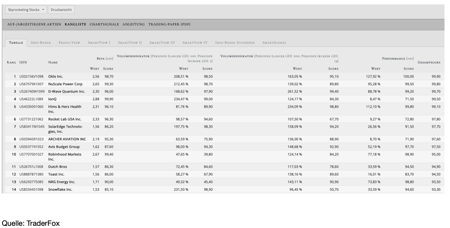The image size is (450, 228).
Task: Select the Rangliste menu item
Action: [75, 24]
